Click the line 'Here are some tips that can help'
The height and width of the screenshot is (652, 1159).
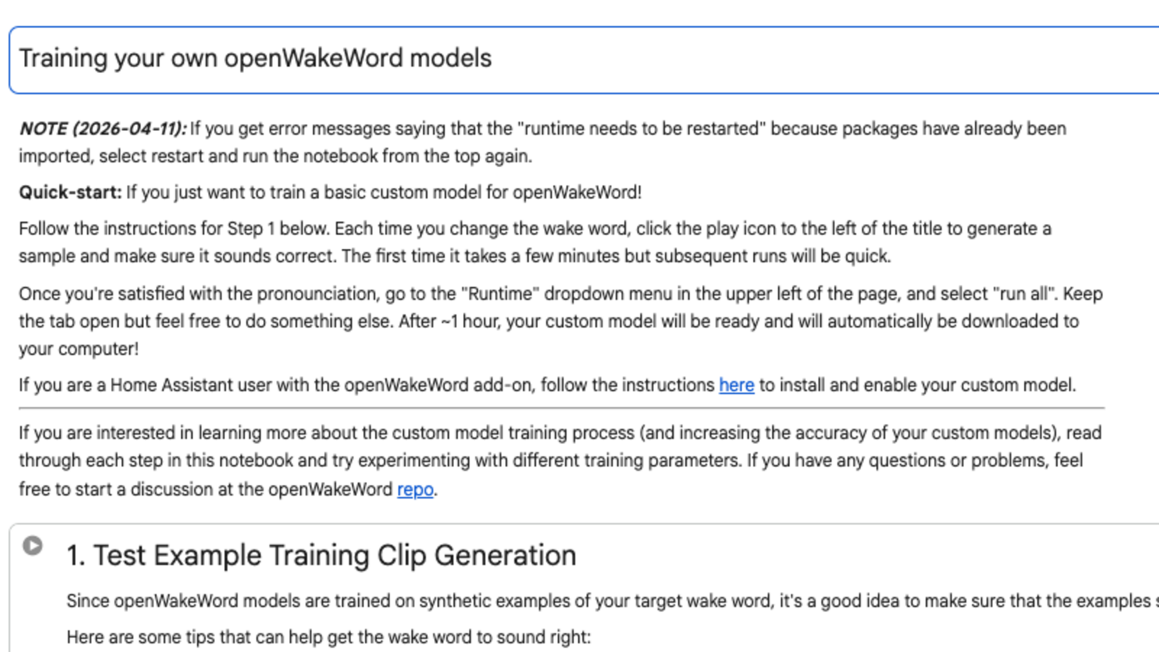(x=328, y=637)
